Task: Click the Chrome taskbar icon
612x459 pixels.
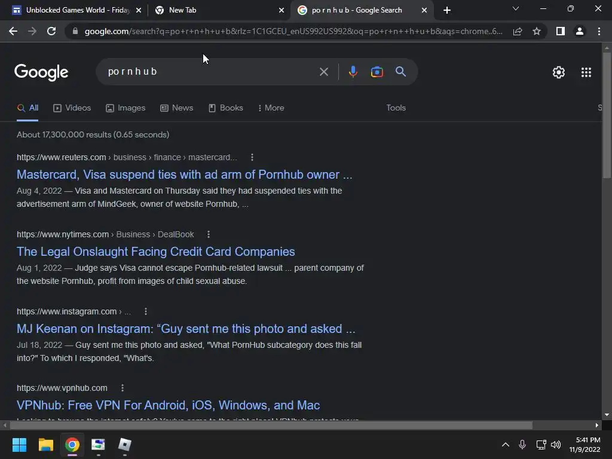Action: point(72,445)
